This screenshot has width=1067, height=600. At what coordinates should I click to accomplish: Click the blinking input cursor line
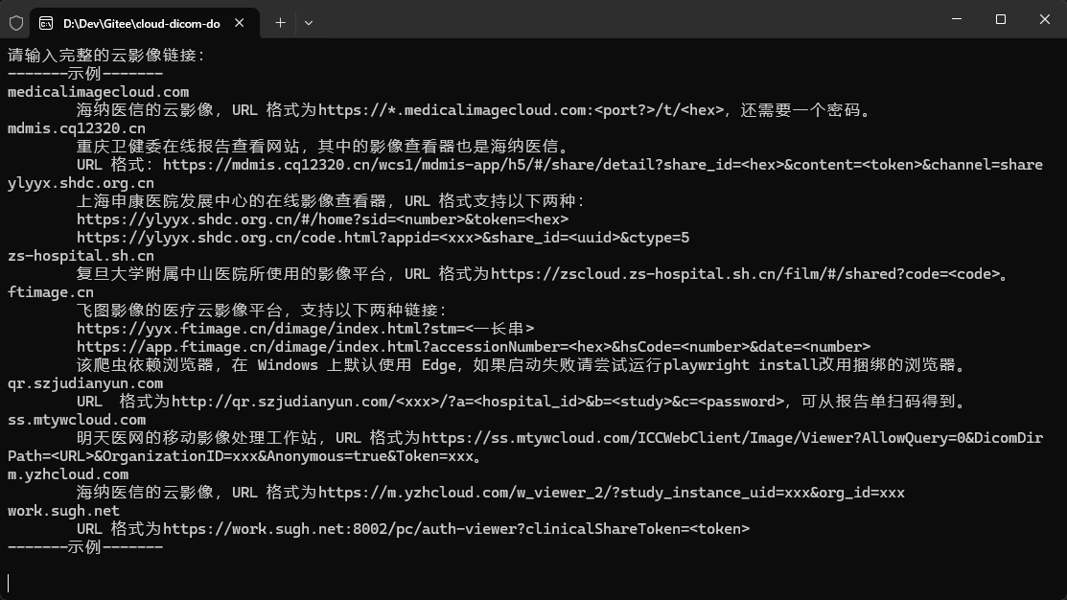[10, 582]
